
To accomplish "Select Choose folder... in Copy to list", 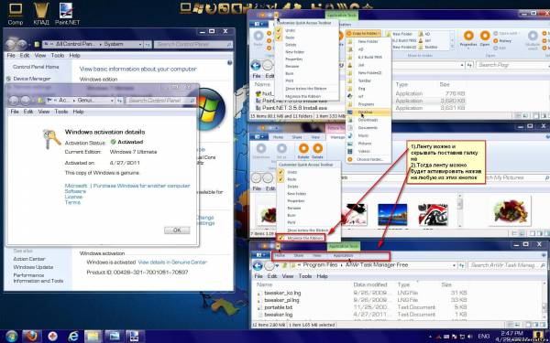I will (368, 159).
